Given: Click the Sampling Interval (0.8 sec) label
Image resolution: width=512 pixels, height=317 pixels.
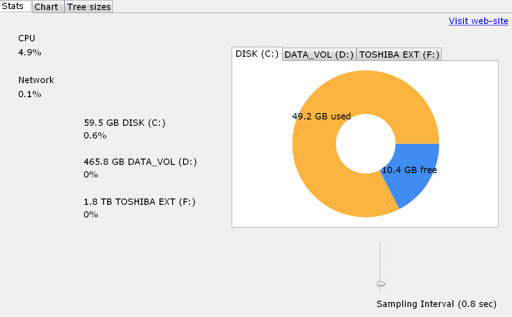Looking at the screenshot, I should tap(436, 304).
